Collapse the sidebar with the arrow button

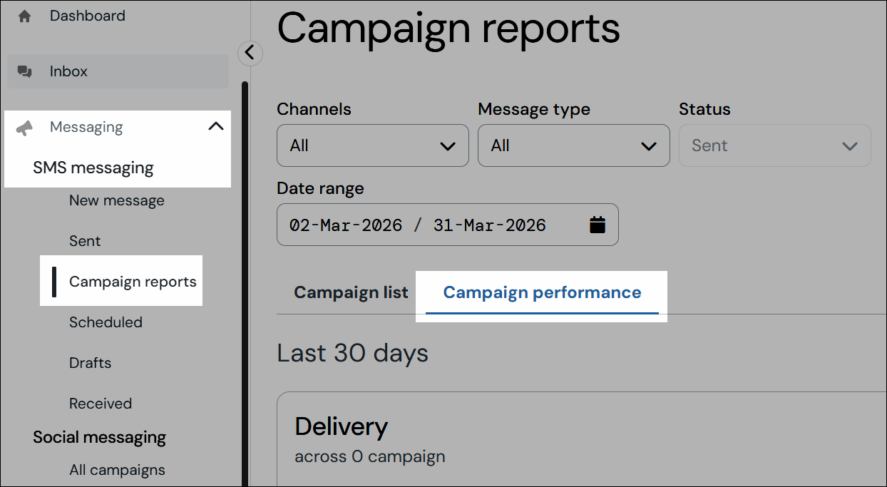(x=250, y=53)
